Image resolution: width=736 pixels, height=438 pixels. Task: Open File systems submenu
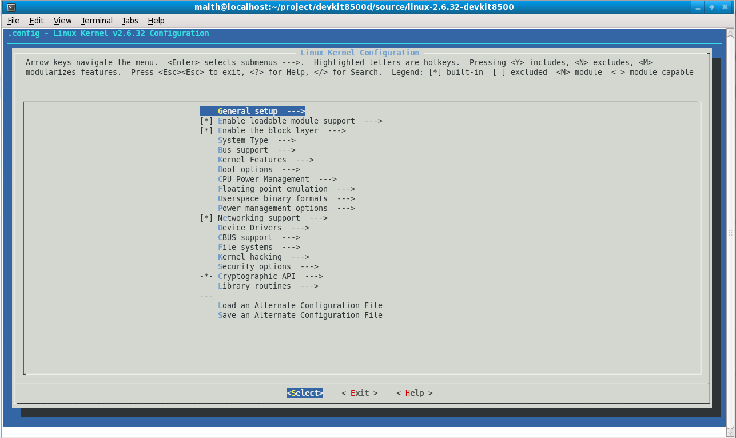[259, 247]
